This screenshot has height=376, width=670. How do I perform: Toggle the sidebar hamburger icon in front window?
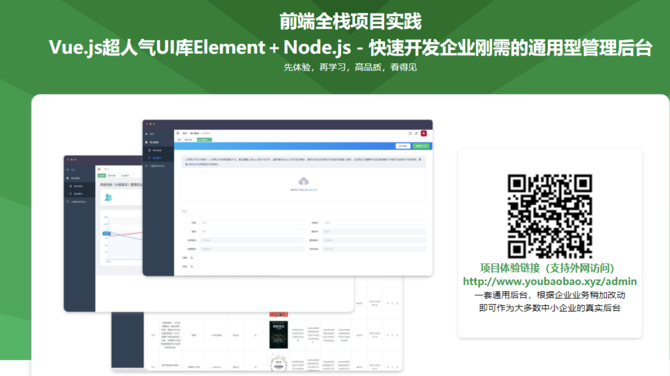click(x=178, y=133)
